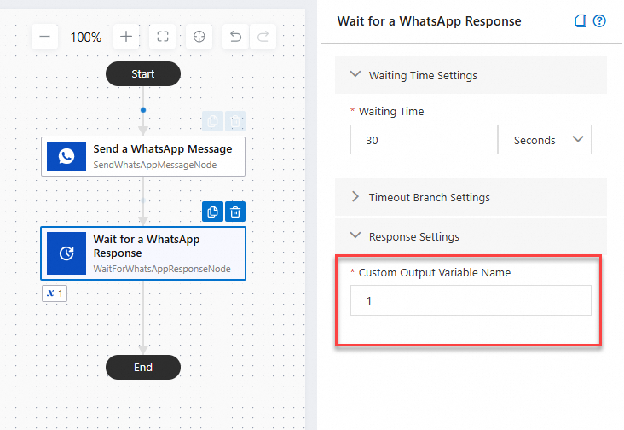Open the documentation book icon in panel header

(581, 20)
